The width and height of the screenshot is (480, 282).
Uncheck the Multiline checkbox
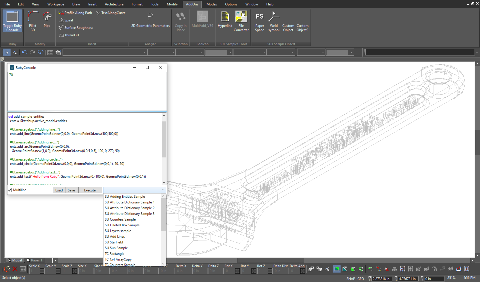pos(10,190)
